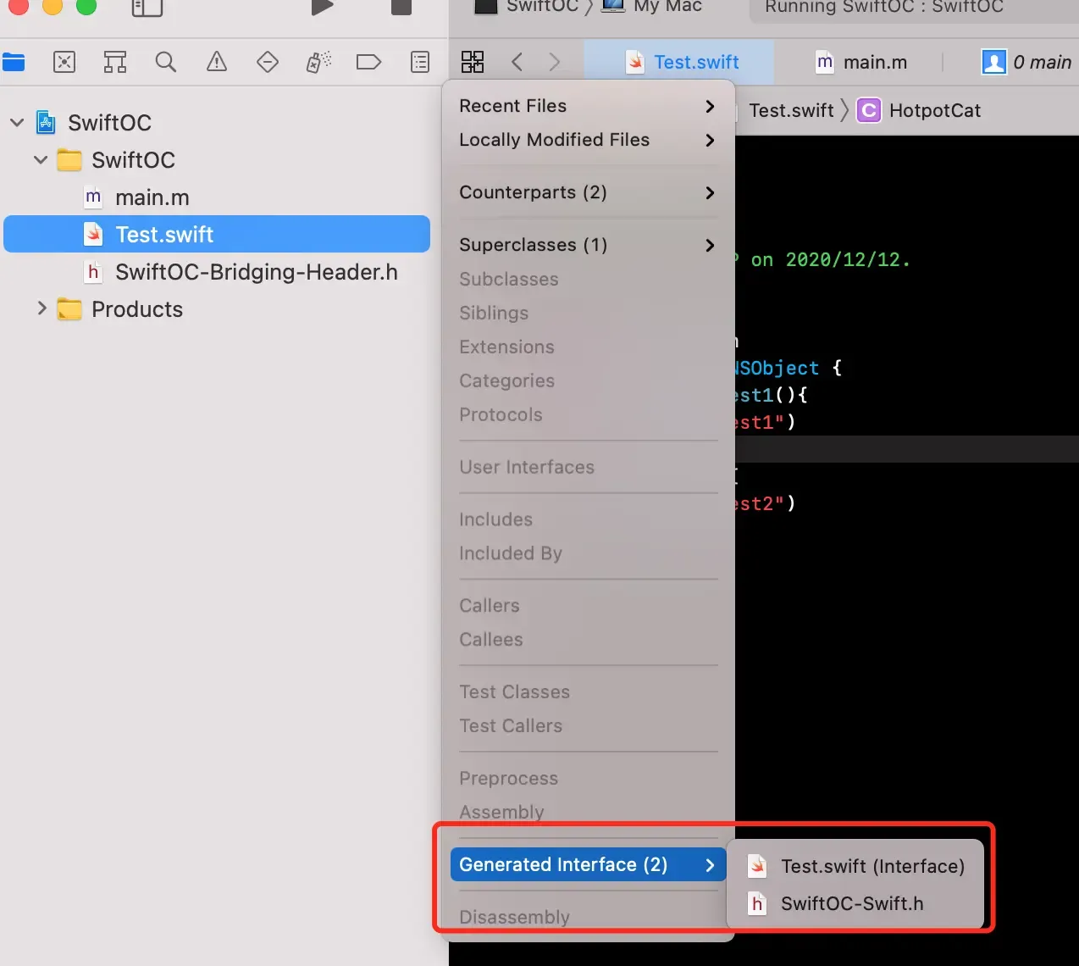Image resolution: width=1079 pixels, height=966 pixels.
Task: Collapse the SwiftOC project root
Action: pyautogui.click(x=17, y=123)
